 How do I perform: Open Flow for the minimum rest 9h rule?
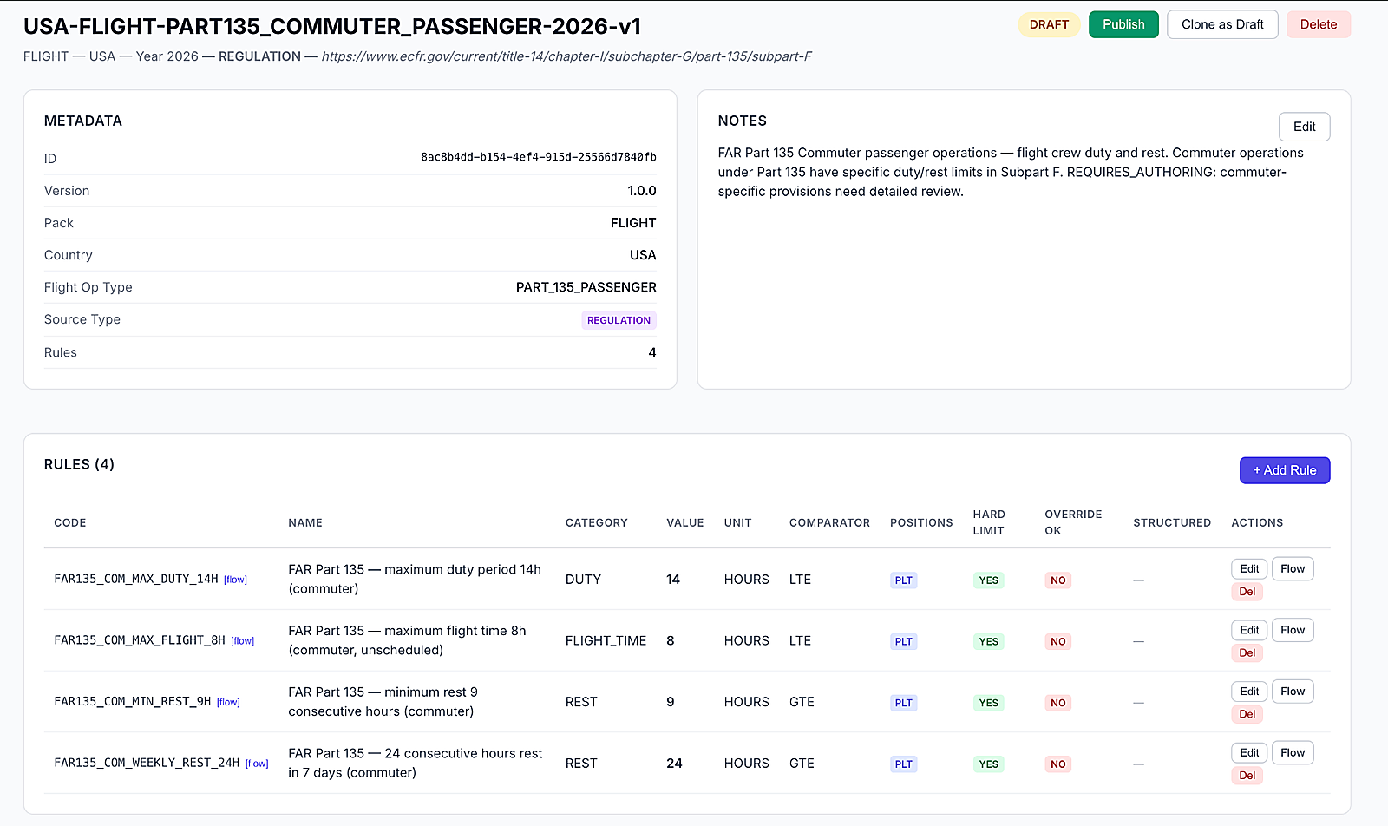pyautogui.click(x=1293, y=692)
